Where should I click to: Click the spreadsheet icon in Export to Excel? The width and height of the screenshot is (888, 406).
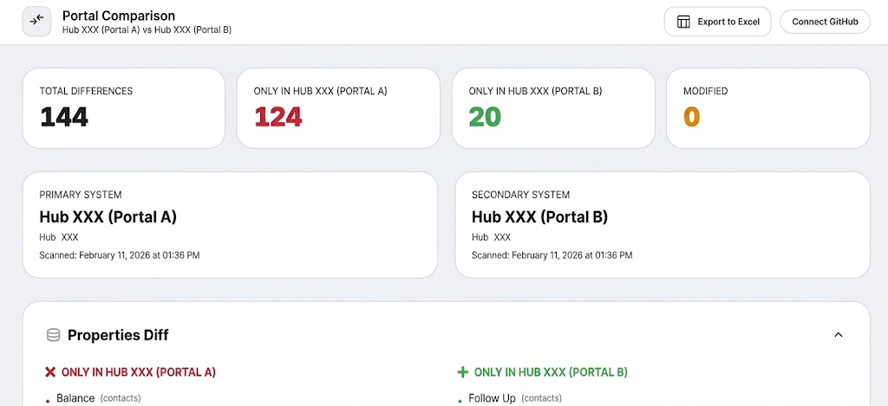click(x=683, y=22)
